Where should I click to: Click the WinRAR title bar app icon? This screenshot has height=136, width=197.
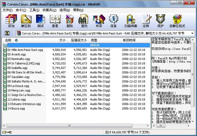coord(4,4)
